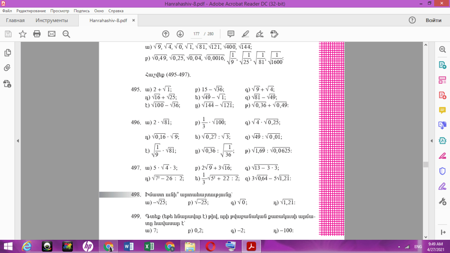Open the Attachments paperclip panel

tap(7, 68)
